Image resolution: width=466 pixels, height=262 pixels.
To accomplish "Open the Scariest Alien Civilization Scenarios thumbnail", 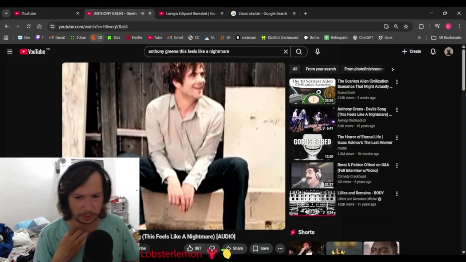I will coord(312,91).
